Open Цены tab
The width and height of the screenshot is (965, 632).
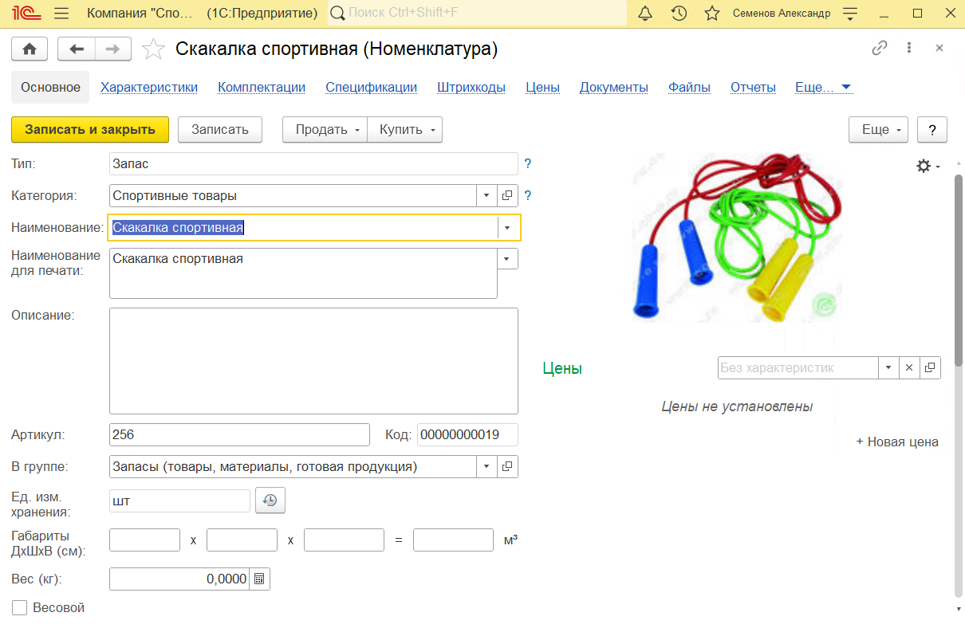542,88
